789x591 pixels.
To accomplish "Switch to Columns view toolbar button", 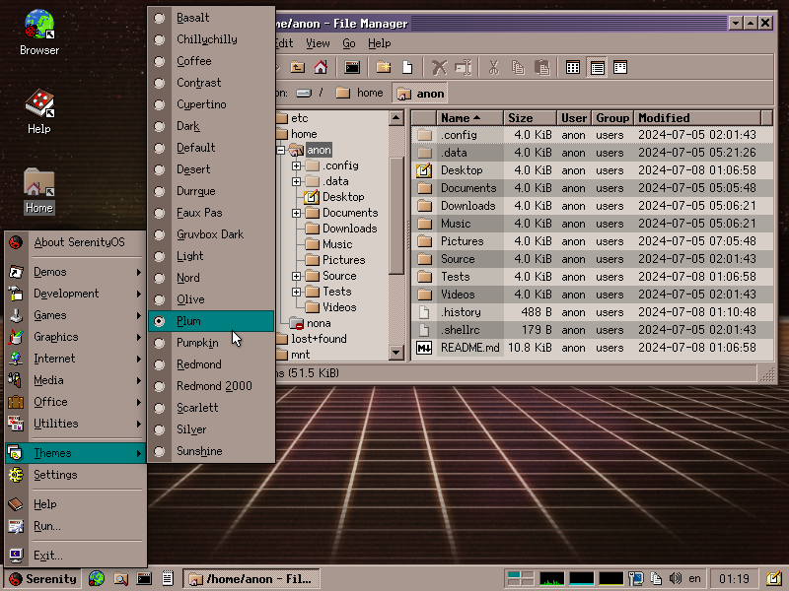I will pos(620,67).
